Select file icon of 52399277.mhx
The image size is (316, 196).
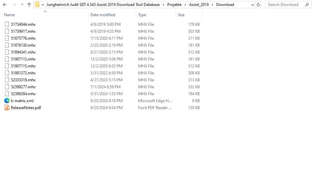coord(7,87)
